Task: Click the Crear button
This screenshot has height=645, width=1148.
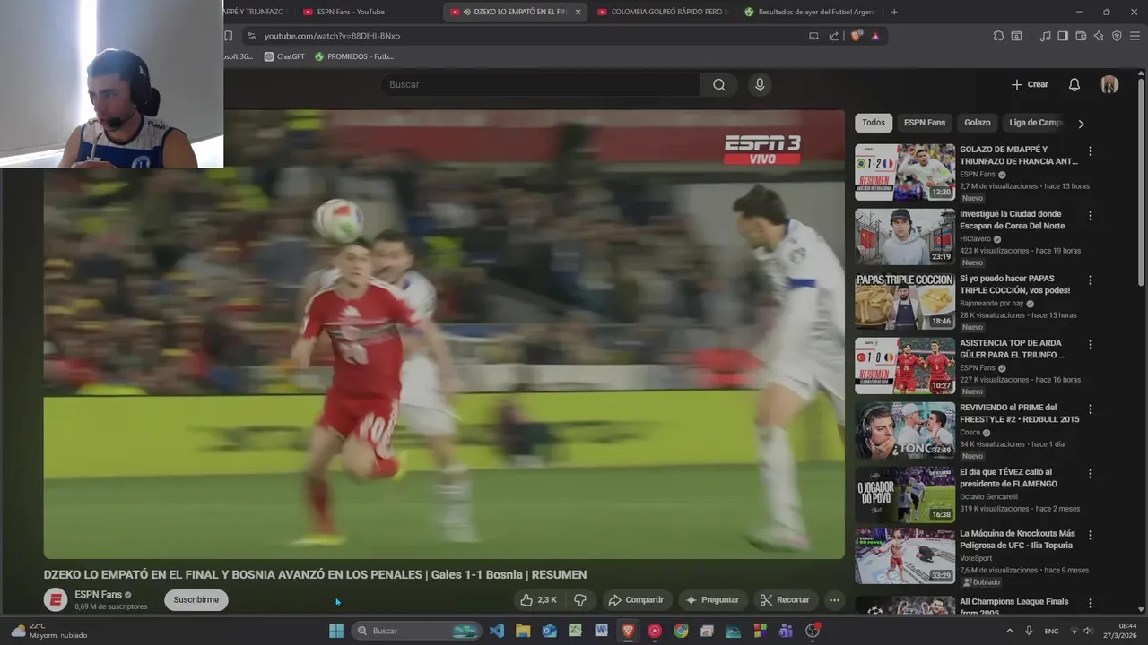Action: coord(1030,84)
